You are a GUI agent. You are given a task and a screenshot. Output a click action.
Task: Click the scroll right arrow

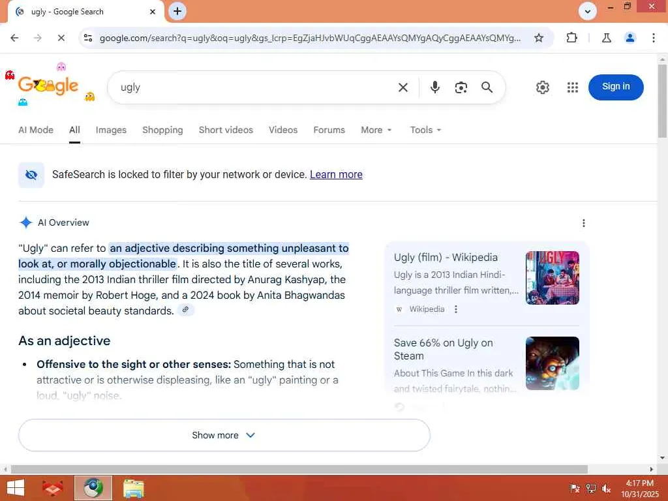coord(652,469)
